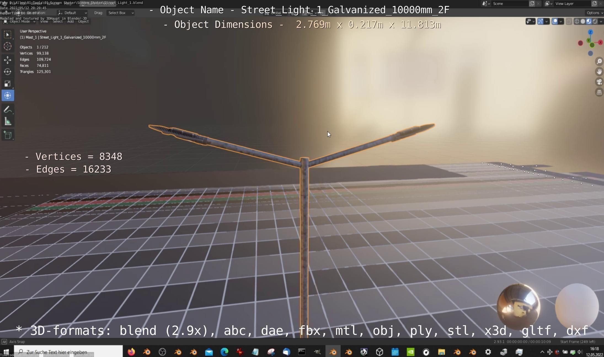Open Windows Settings gear in the taskbar
Viewport: 604px width, 357px height.
tap(488, 352)
